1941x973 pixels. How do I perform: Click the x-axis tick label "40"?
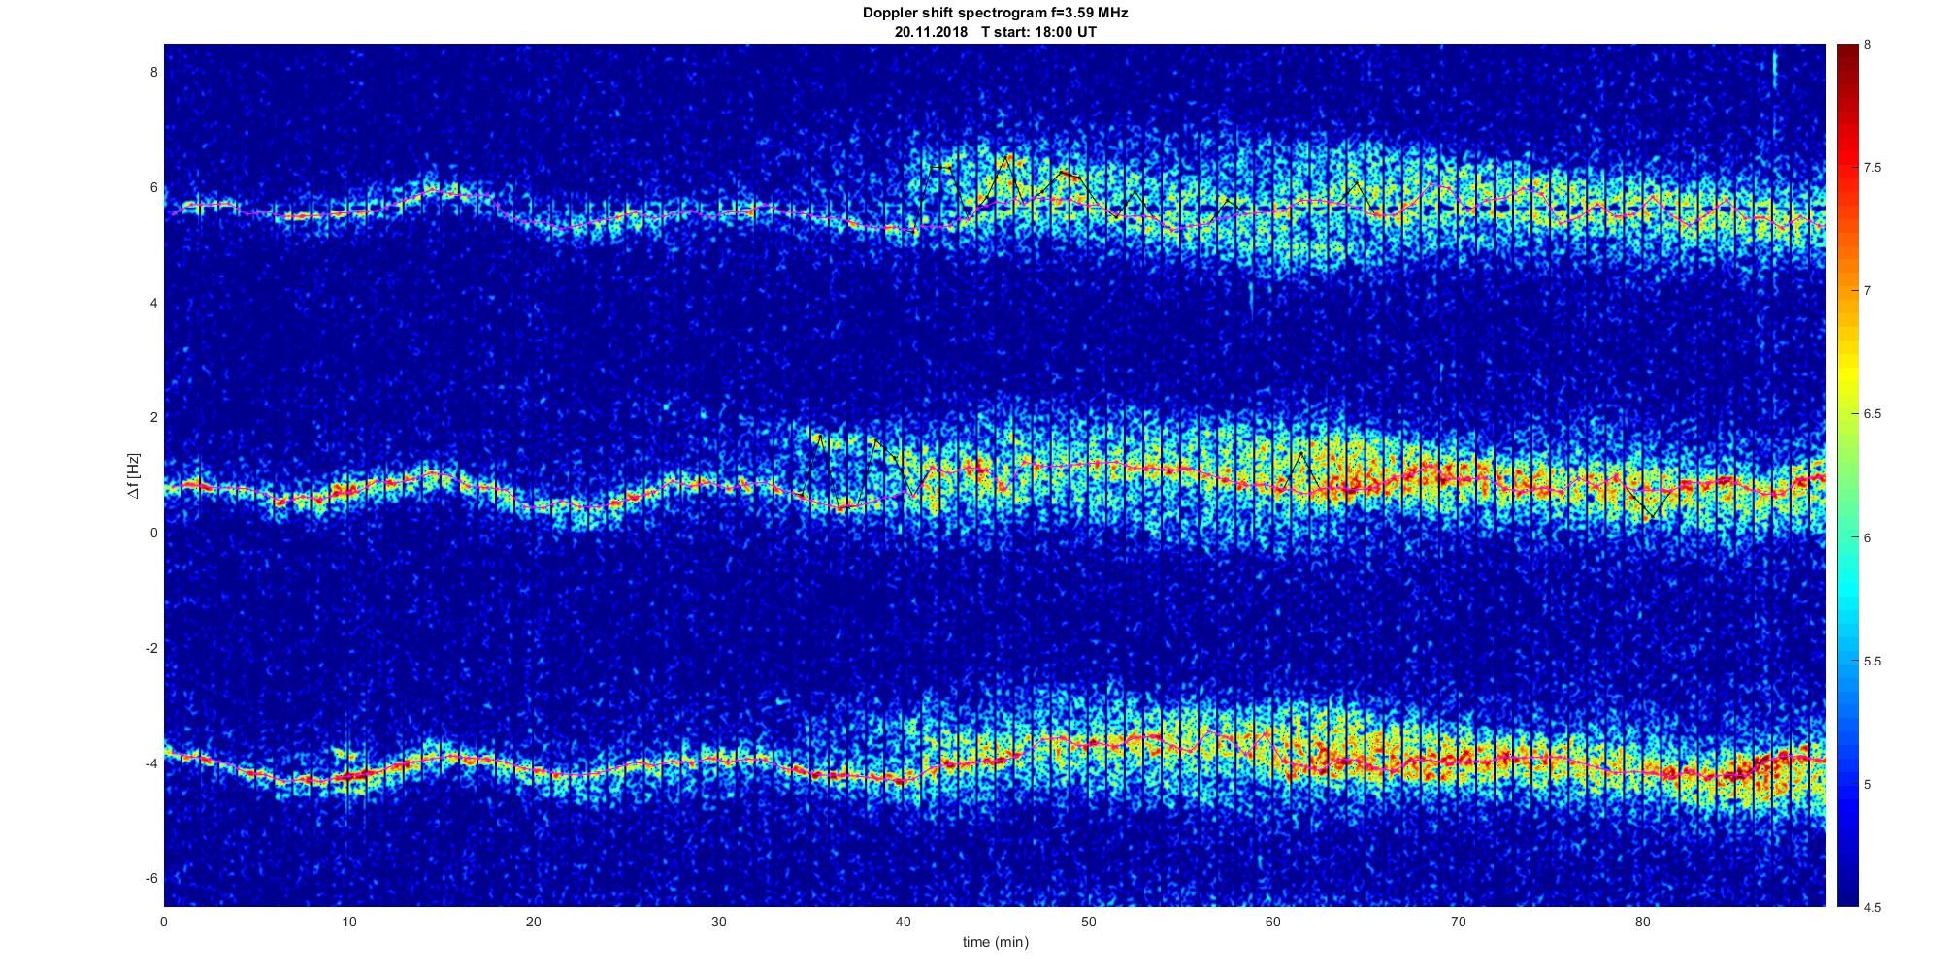point(903,921)
